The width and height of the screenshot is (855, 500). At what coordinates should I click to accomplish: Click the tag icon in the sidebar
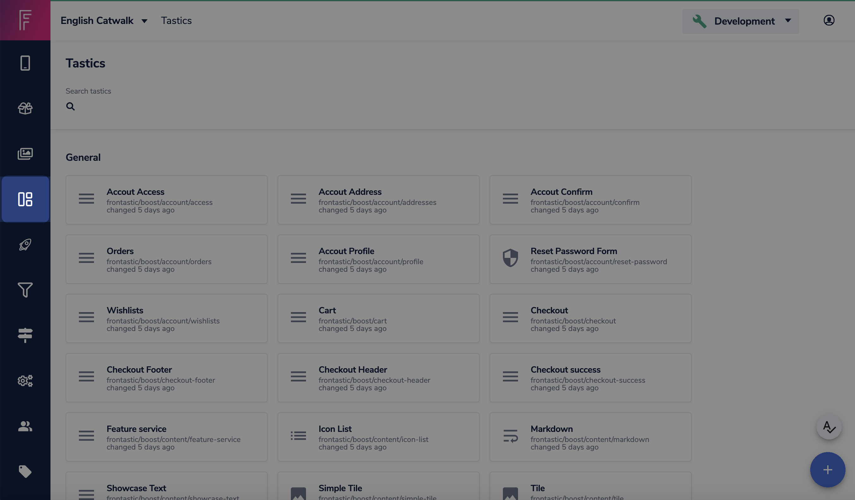25,471
